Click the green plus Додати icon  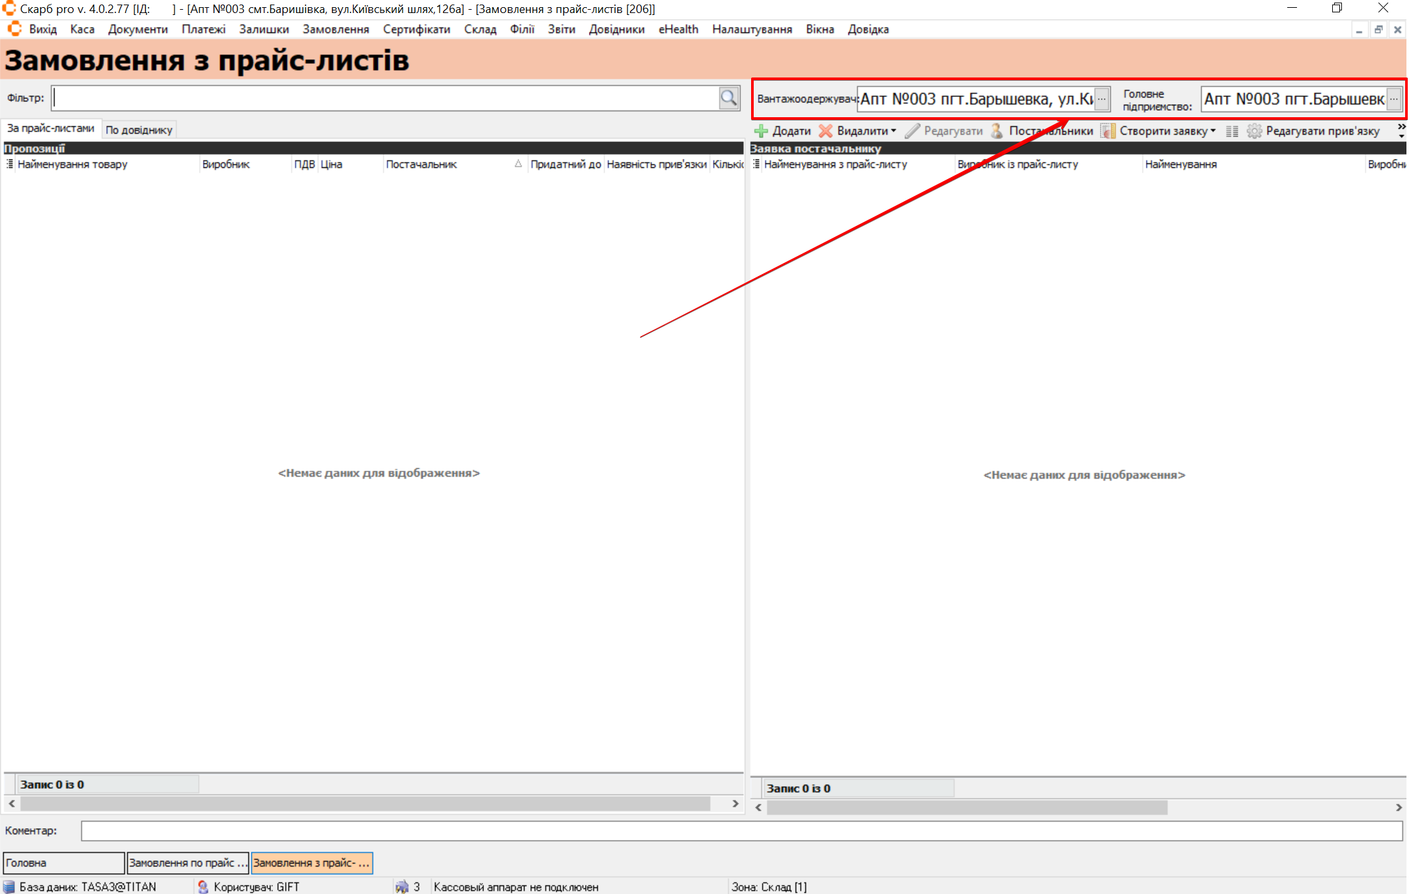click(x=761, y=131)
